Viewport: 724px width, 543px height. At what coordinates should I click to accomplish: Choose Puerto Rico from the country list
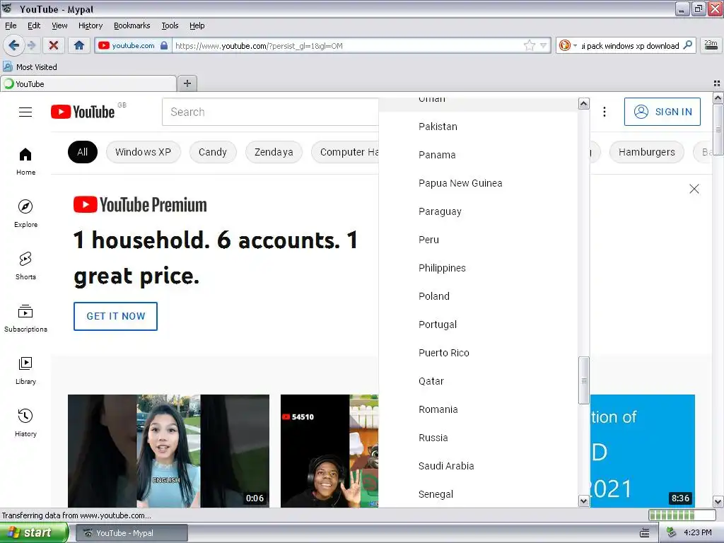[x=478, y=353]
